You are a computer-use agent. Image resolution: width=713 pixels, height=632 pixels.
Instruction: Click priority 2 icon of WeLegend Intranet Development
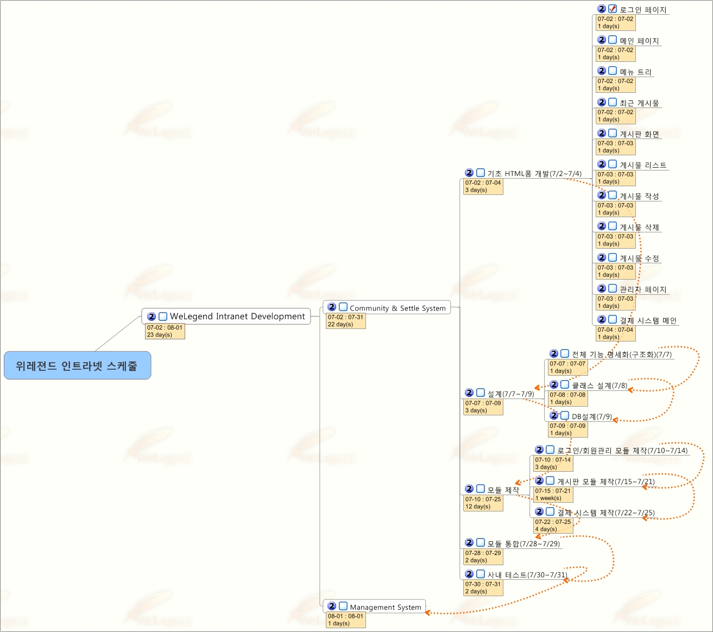coord(152,317)
